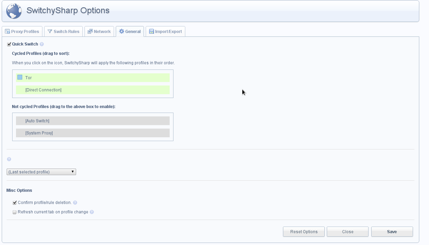Select the [System Proxy] profile row

(93, 133)
